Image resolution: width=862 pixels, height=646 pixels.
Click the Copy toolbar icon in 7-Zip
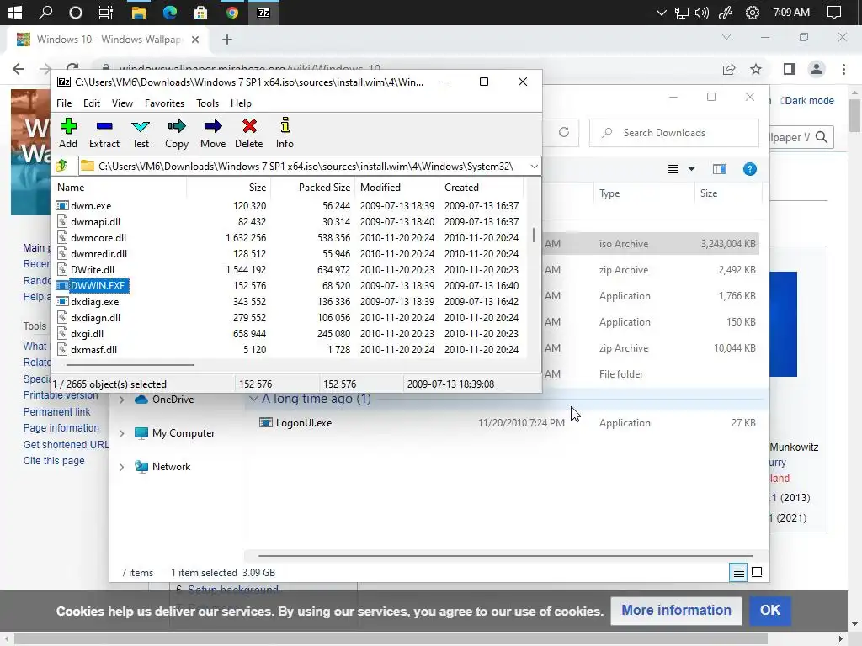177,134
